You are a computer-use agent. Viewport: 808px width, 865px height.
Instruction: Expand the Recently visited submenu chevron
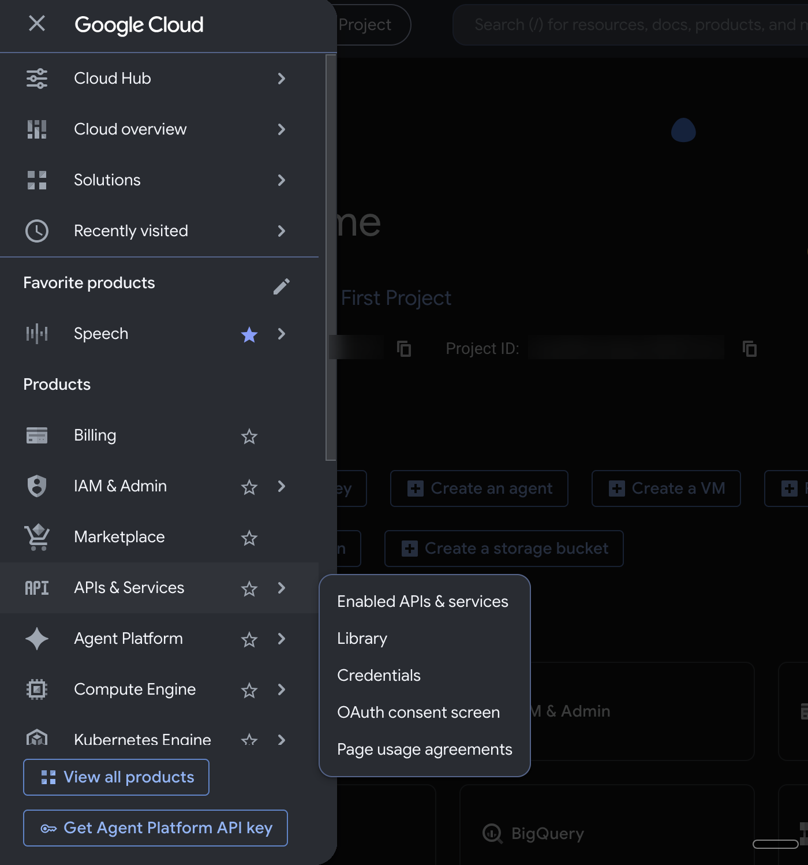(x=282, y=231)
